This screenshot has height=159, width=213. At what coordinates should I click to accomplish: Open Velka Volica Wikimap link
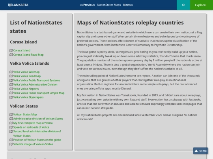click(x=26, y=72)
